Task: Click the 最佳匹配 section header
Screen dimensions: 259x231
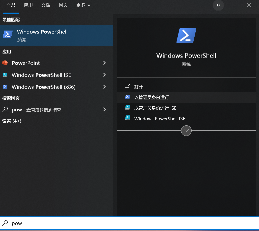Action: [11, 20]
